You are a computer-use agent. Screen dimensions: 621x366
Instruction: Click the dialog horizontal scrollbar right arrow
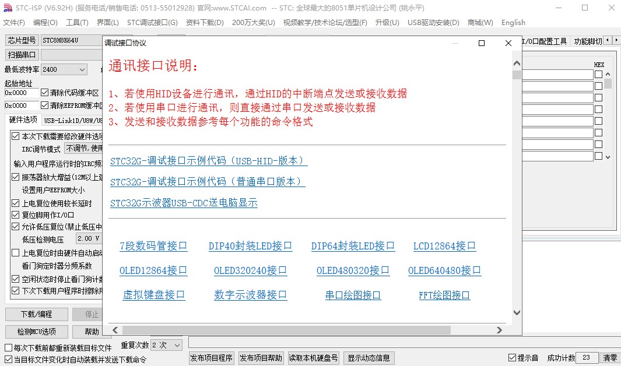click(x=499, y=330)
